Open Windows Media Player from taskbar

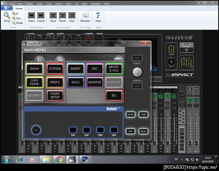(x=32, y=160)
